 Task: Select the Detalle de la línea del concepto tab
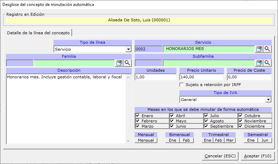click(38, 33)
